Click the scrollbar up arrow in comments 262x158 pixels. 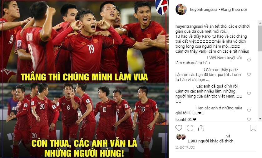click(x=260, y=22)
